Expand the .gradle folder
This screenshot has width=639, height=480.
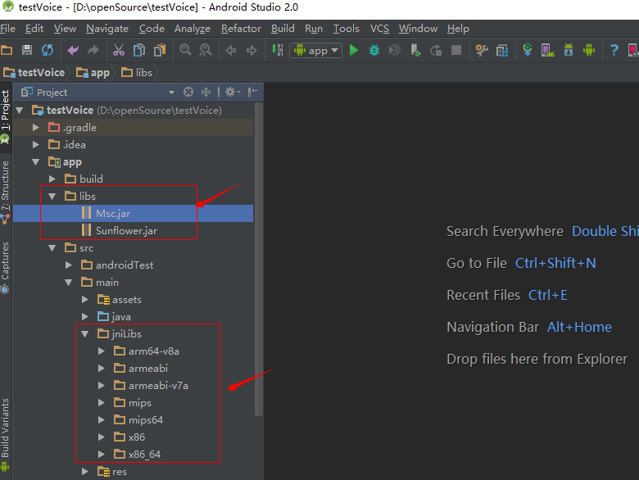pos(36,128)
